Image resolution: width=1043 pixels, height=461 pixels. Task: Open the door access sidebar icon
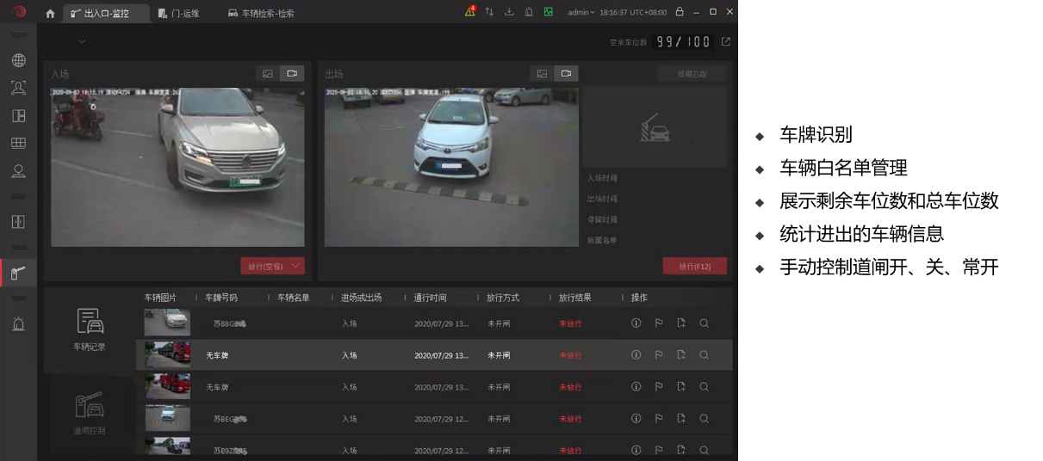click(18, 222)
